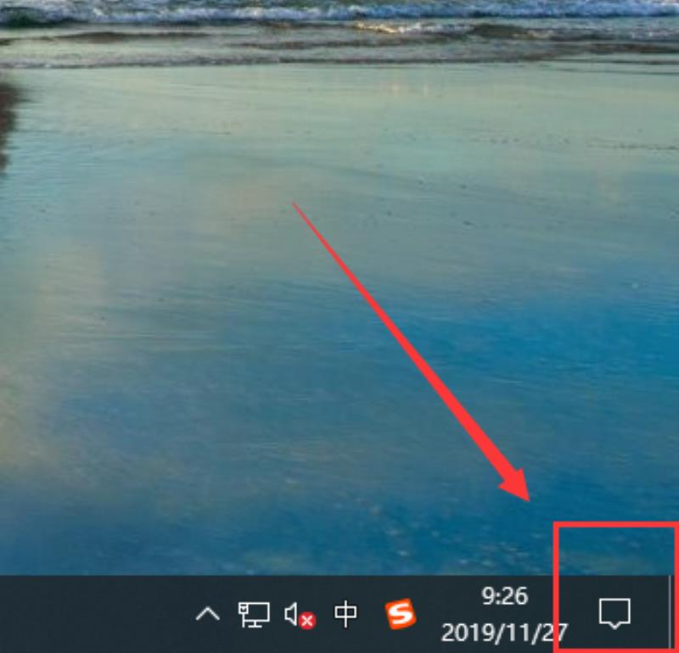Expand hidden tray icons chevron
The image size is (679, 653).
click(x=208, y=614)
